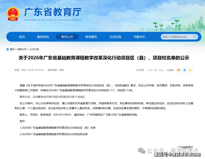This screenshot has height=159, width=205.
Task: Share to QZone star icon
Action: click(190, 70)
